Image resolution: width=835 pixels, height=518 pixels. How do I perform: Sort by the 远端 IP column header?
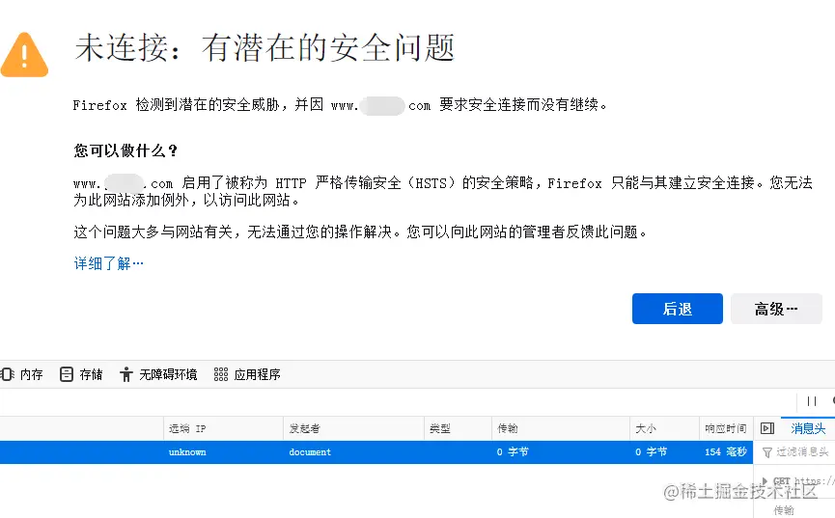(223, 428)
